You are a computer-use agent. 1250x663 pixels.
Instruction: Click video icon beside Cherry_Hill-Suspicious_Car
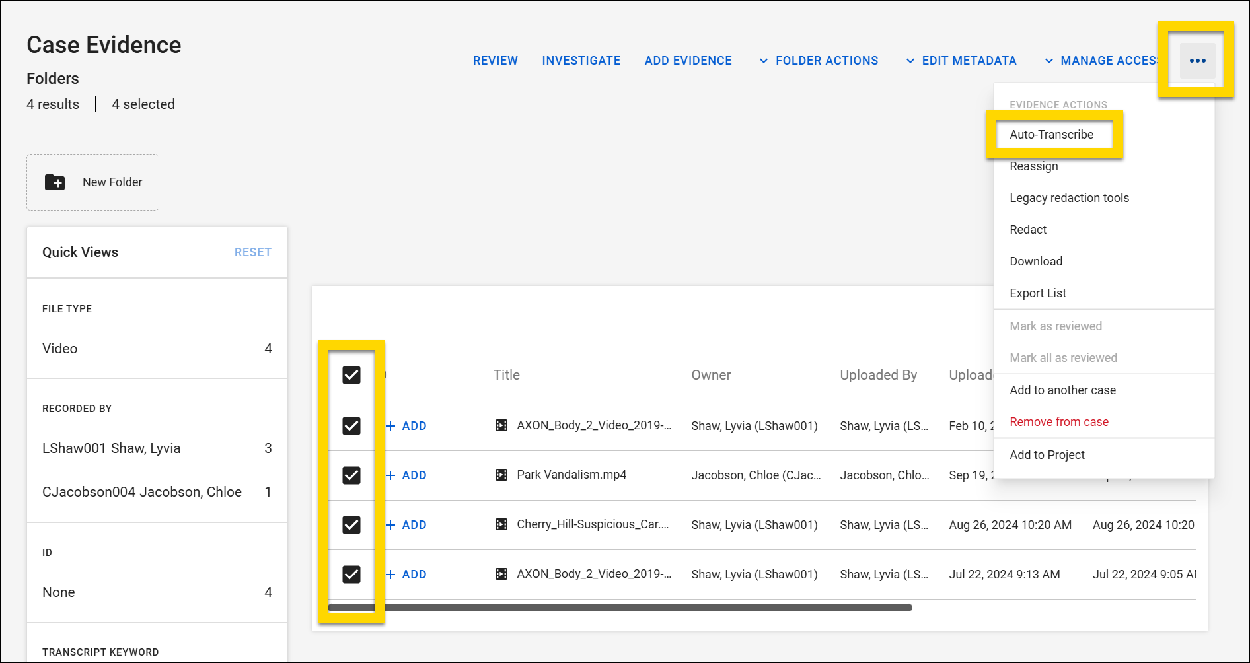coord(501,524)
